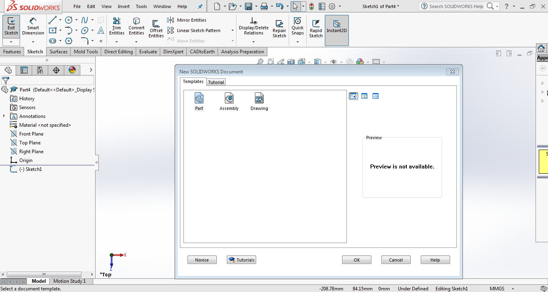Viewport: 548px width, 292px height.
Task: Select the Spline sketch tool
Action: 85,20
